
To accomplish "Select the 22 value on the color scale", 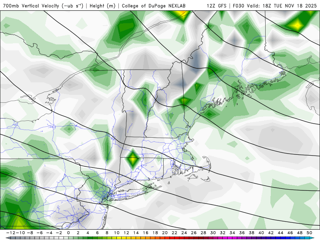I will point(174,233).
